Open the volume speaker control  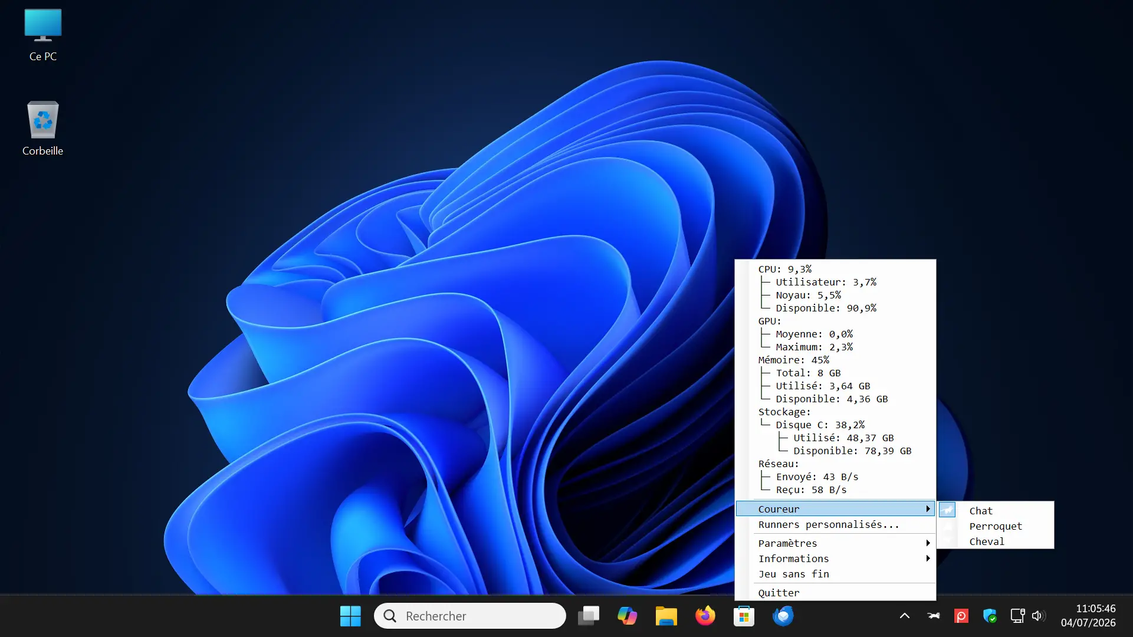(1039, 616)
